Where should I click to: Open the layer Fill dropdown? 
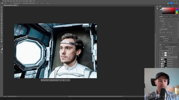click(173, 51)
